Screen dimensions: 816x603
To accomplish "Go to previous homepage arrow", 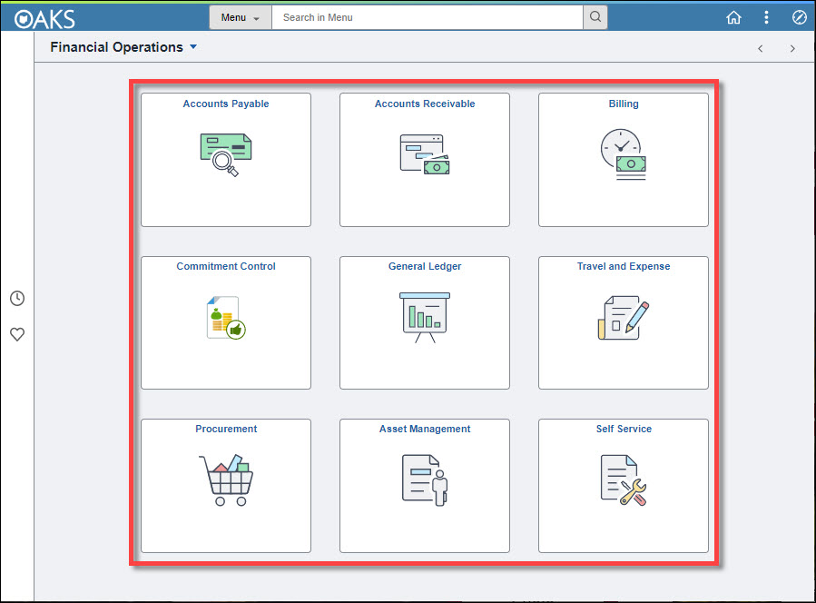I will coord(761,48).
